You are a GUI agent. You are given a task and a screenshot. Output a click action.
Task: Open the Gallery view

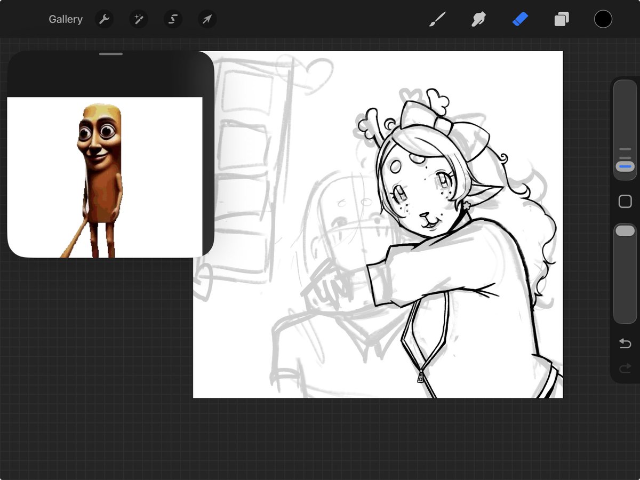point(66,19)
